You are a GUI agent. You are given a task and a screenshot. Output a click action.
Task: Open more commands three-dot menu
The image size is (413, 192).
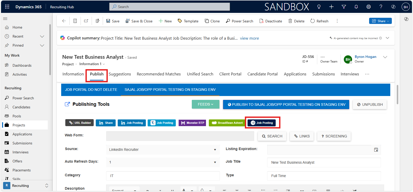coord(337,21)
